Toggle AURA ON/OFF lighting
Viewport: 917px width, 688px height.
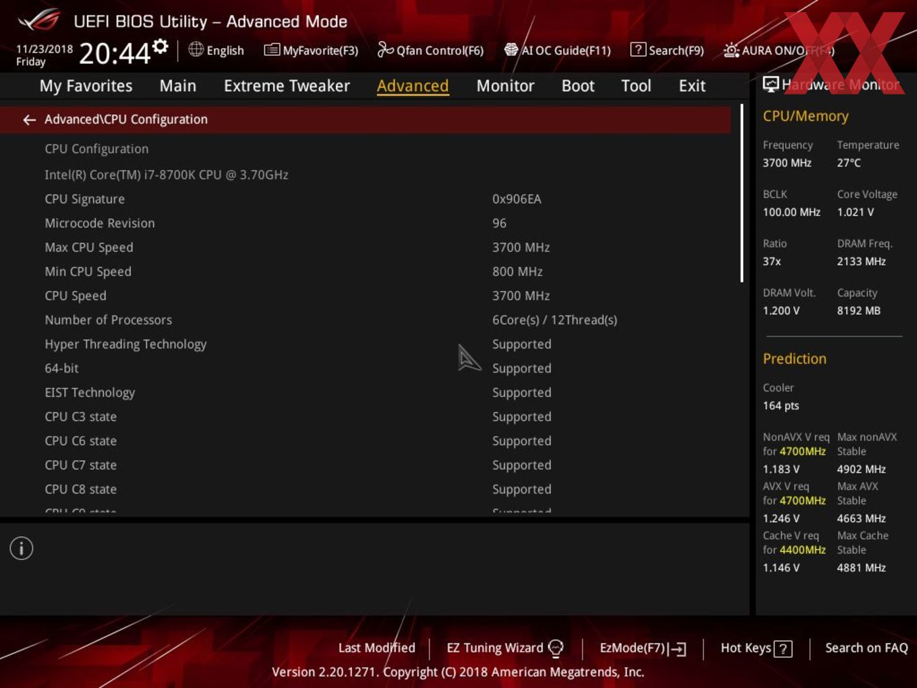[x=779, y=50]
